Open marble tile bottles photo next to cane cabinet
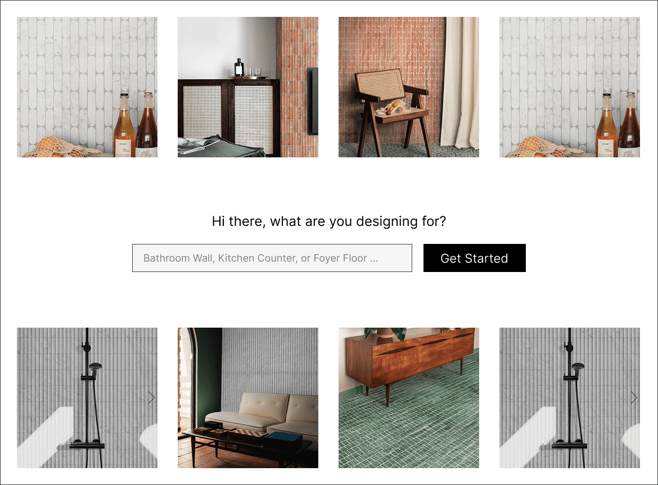The width and height of the screenshot is (658, 485). pos(87,87)
